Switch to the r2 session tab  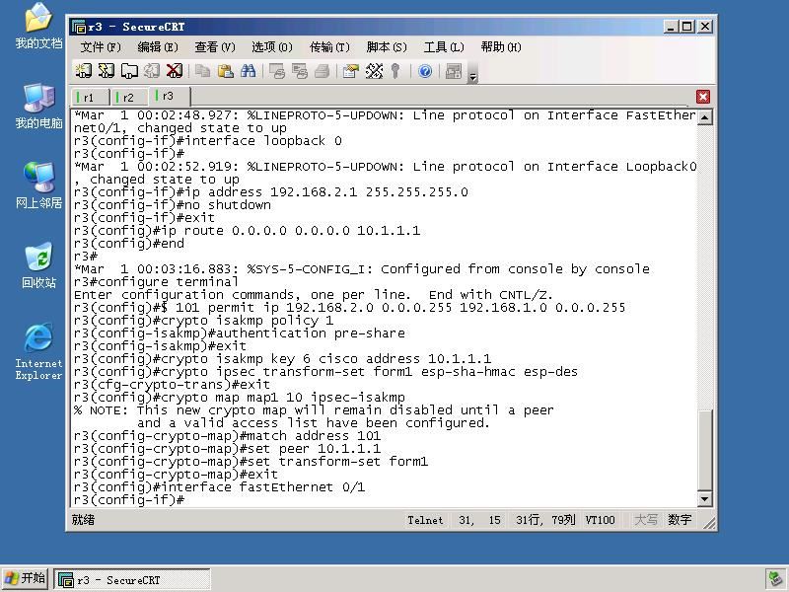[129, 97]
